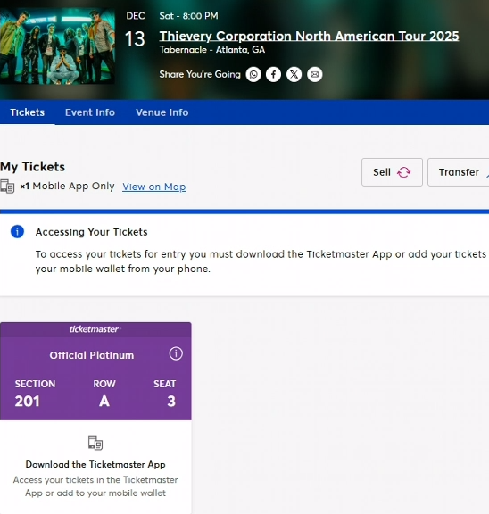Click the Accessing Your Tickets heading

coord(91,232)
